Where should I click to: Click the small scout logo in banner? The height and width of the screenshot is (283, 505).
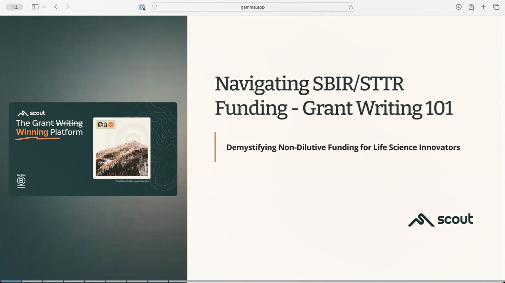pos(31,113)
